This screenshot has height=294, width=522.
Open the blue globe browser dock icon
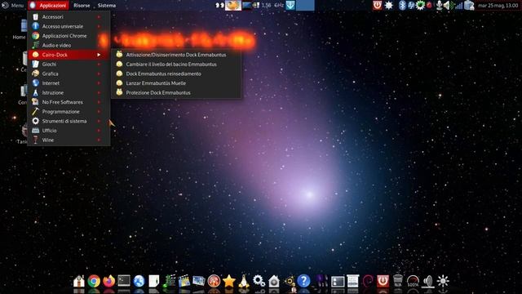139,281
